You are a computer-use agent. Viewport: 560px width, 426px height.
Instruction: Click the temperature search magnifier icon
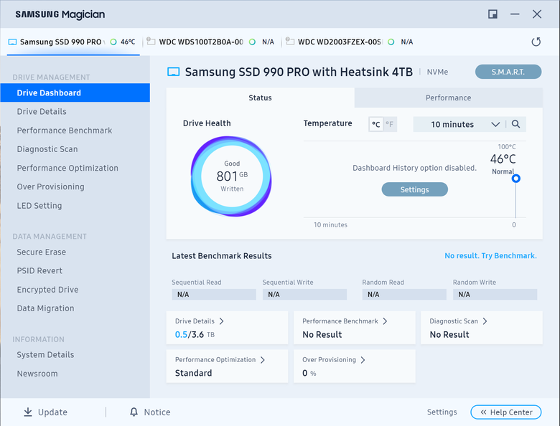pyautogui.click(x=515, y=124)
